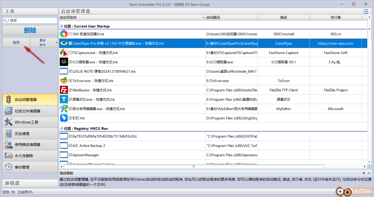Select the ApowerManager entry name
This screenshot has width=374, height=197.
86,155
